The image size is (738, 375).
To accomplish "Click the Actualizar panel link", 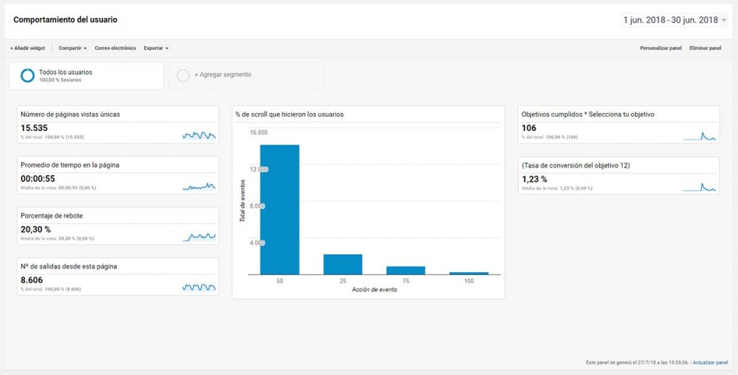I will (x=710, y=362).
